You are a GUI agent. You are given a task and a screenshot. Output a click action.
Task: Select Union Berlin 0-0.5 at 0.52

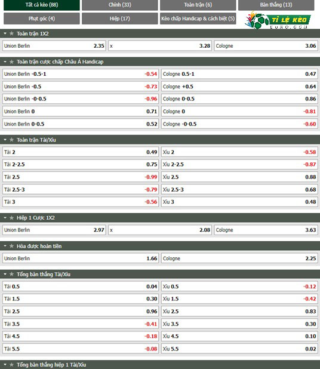(81, 124)
